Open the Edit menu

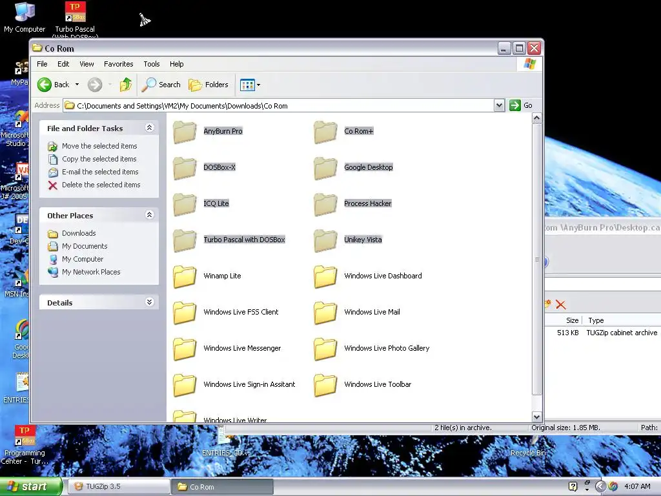tap(63, 64)
